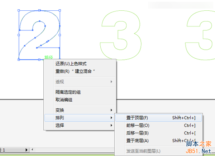The width and height of the screenshot is (215, 156).
Task: Expand the 变换 submenu arrow
Action: (x=111, y=110)
